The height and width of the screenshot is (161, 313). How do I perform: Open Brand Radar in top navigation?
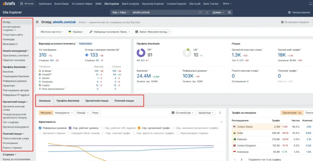tap(61, 4)
